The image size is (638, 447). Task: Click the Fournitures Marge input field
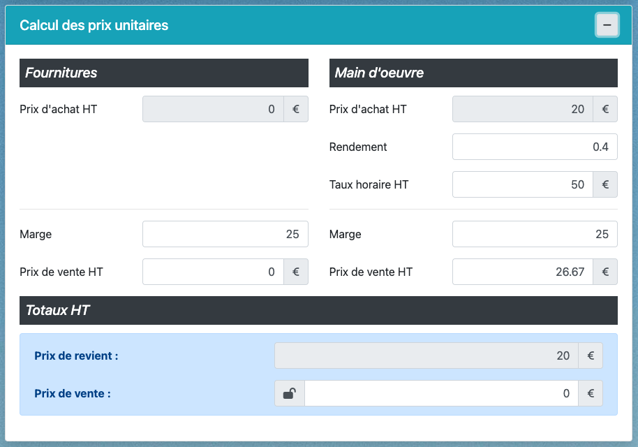[225, 234]
